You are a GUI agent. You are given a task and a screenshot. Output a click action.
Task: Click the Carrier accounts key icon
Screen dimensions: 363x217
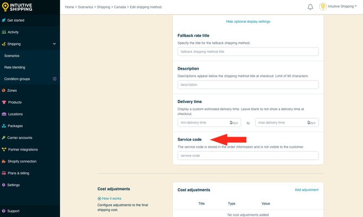[x=3, y=138]
